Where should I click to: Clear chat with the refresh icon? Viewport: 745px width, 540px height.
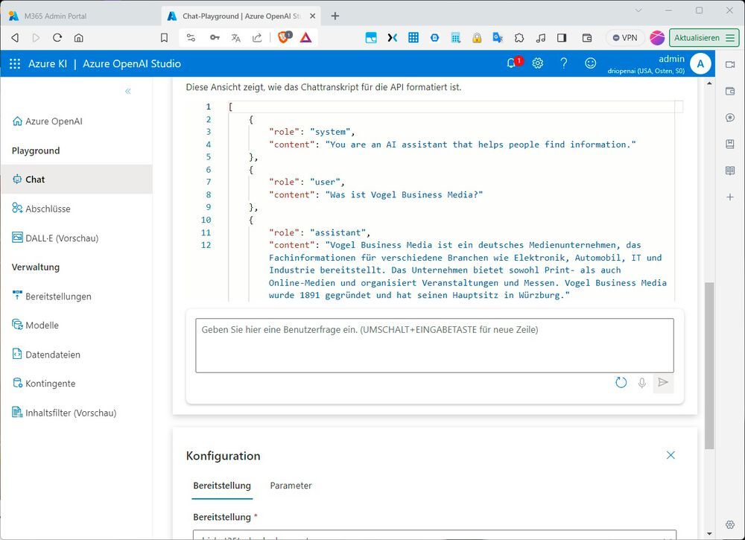621,383
